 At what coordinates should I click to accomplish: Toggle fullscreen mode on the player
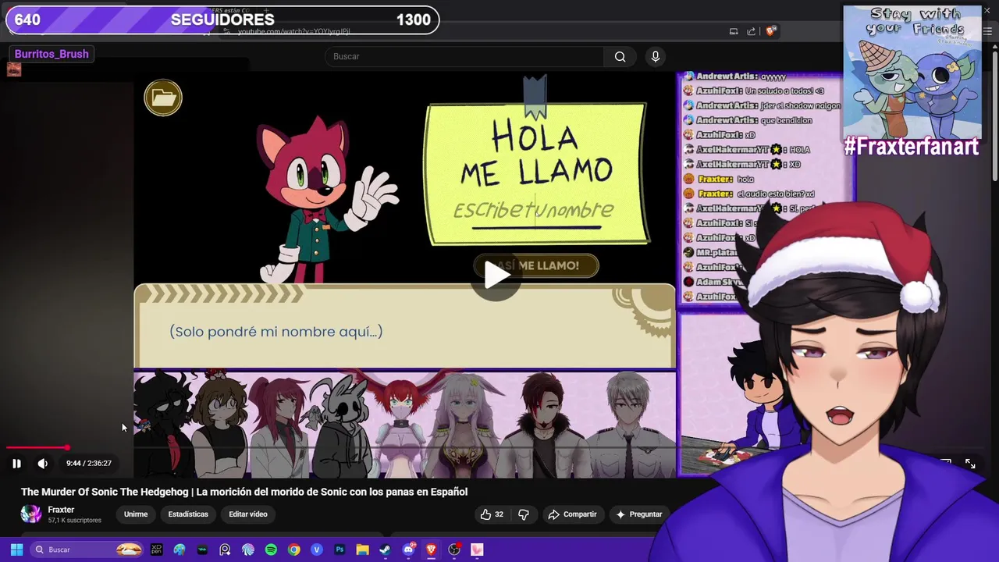tap(970, 464)
